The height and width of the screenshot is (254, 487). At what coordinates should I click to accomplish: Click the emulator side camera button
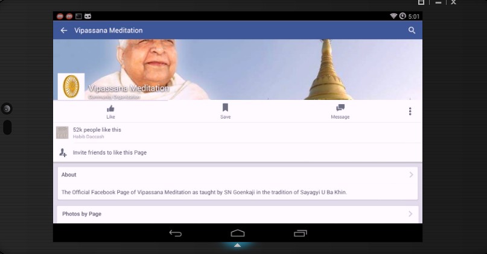click(x=7, y=109)
